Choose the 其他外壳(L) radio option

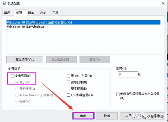coord(17,89)
